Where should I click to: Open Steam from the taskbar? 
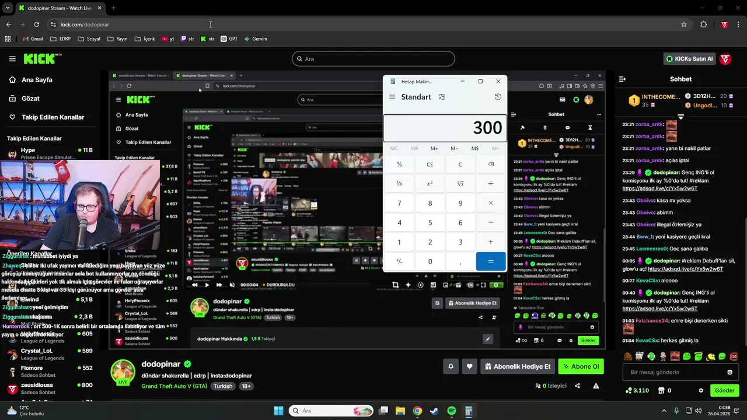434,411
